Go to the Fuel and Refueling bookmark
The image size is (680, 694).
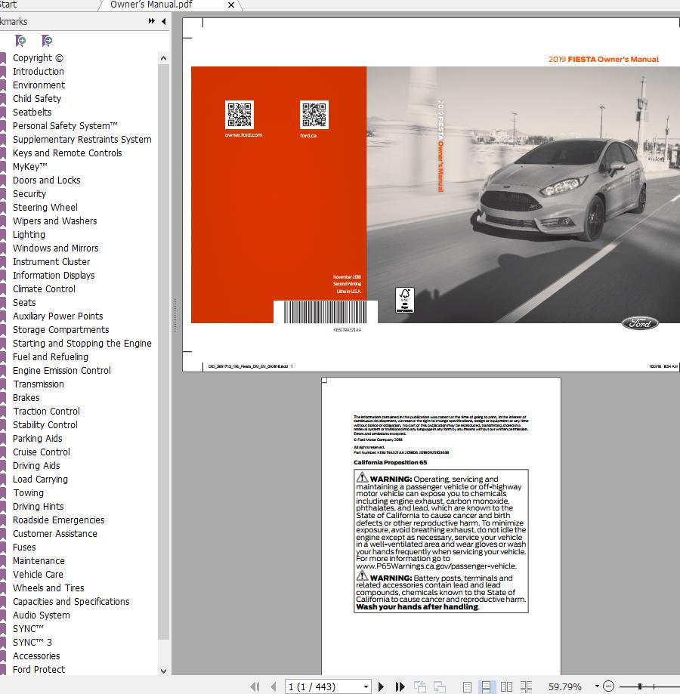51,356
